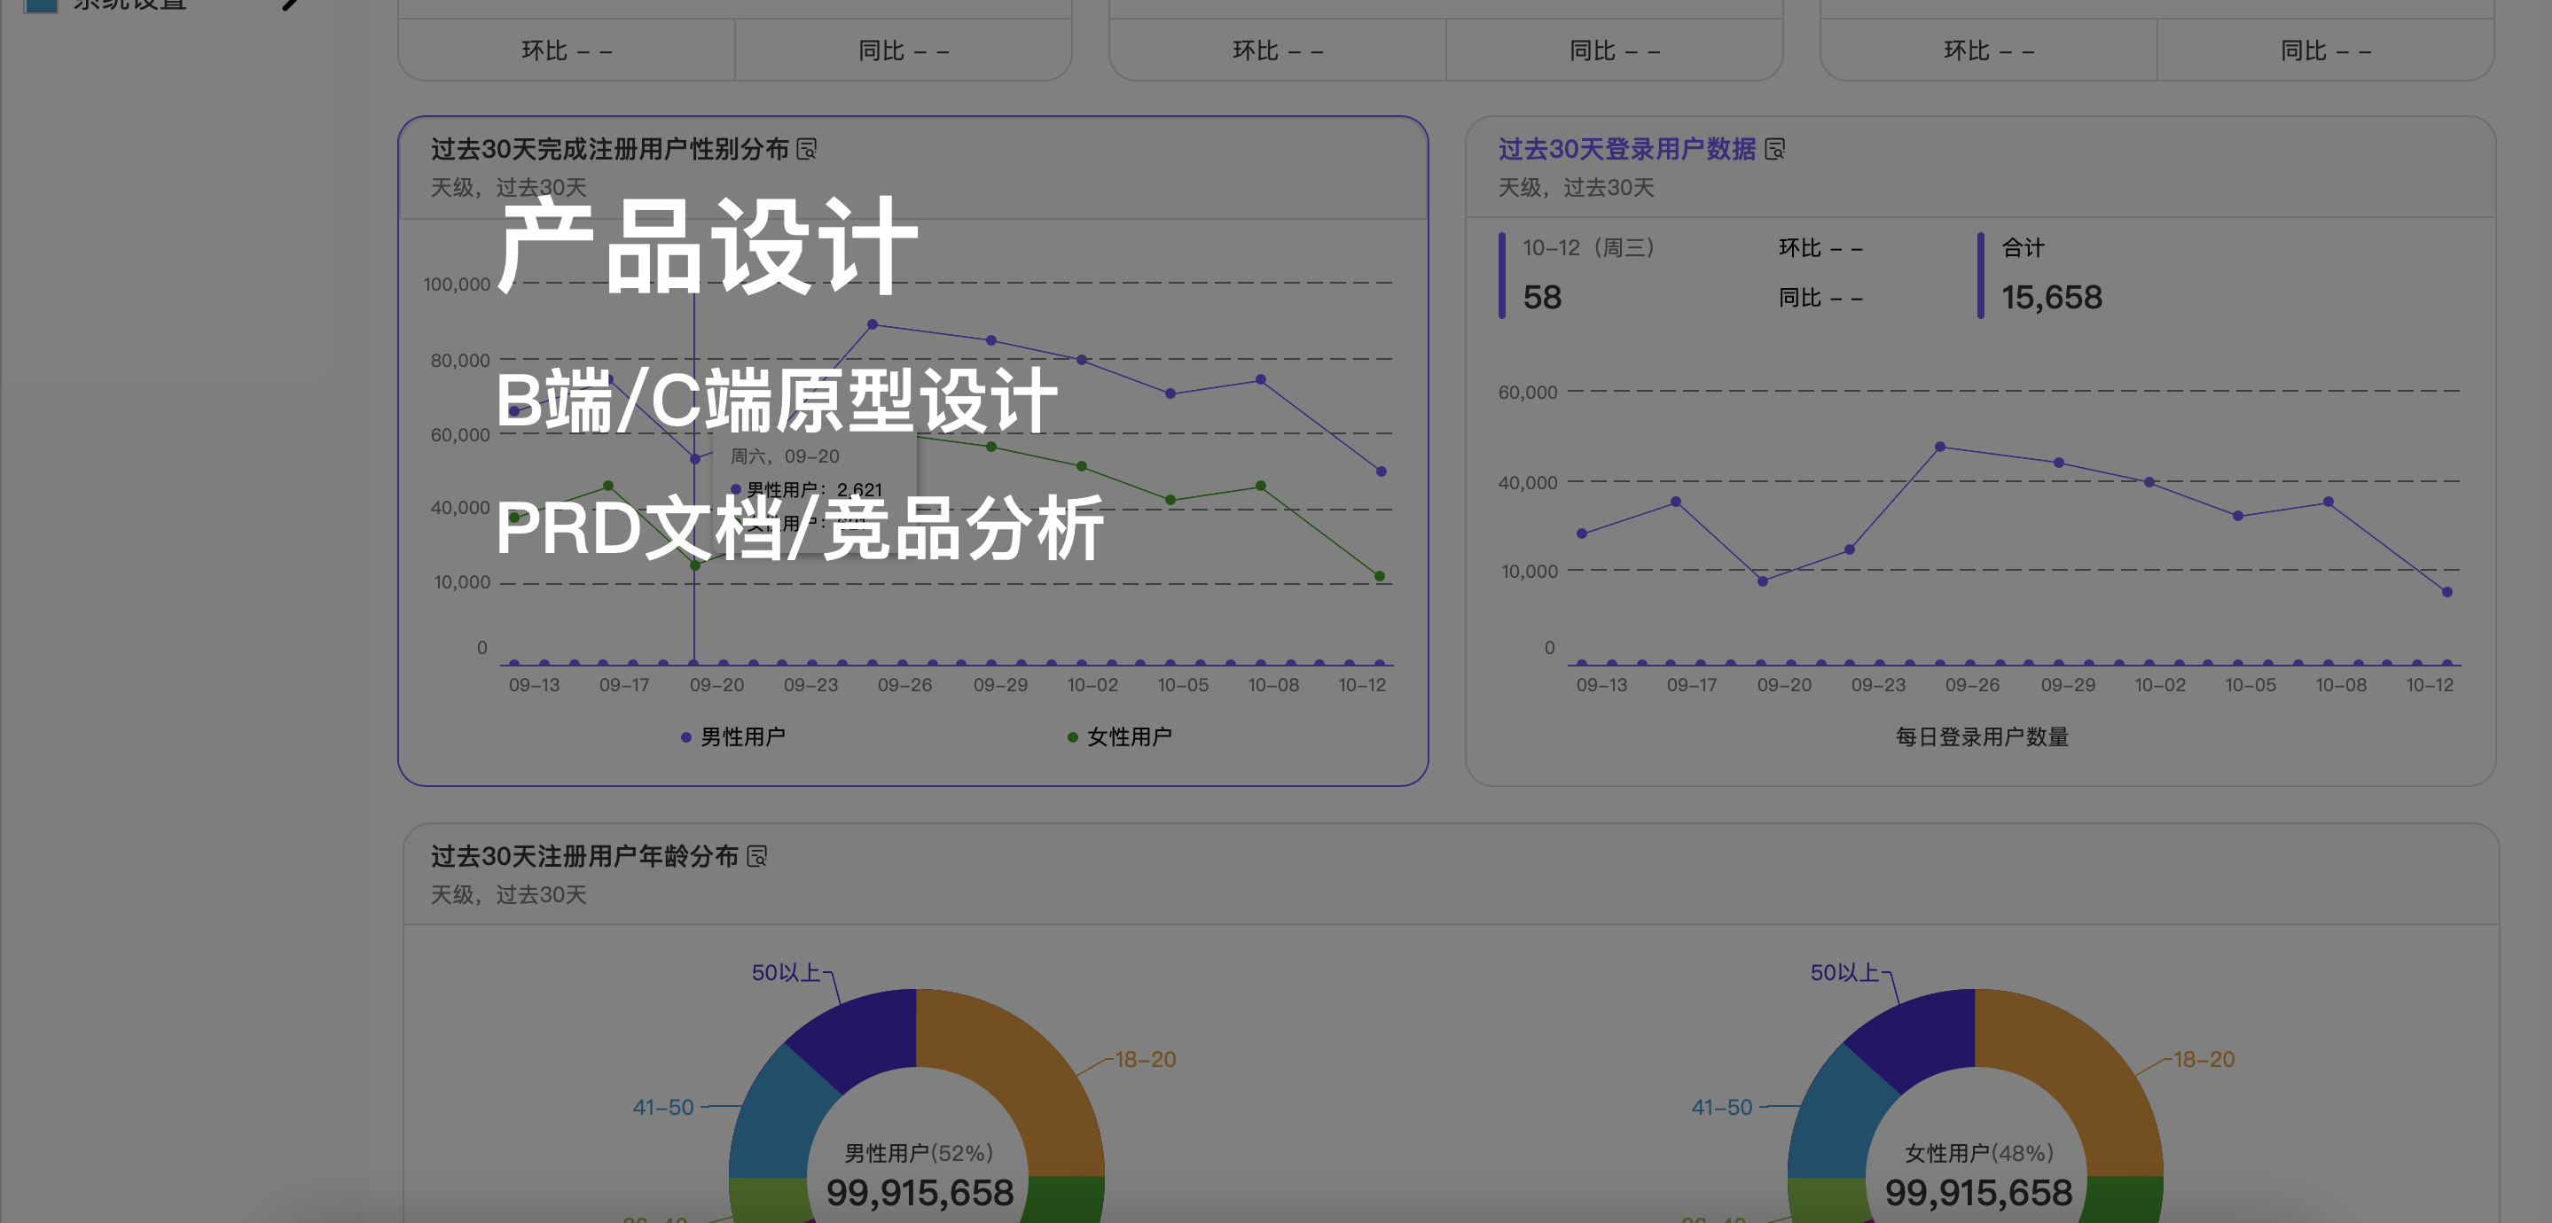
Task: Expand the 环比 comparison cell in the first stat card
Action: pos(565,50)
